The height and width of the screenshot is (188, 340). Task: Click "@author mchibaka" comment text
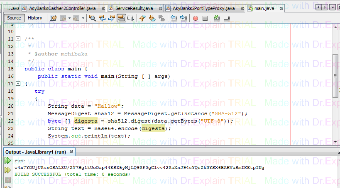(x=61, y=54)
